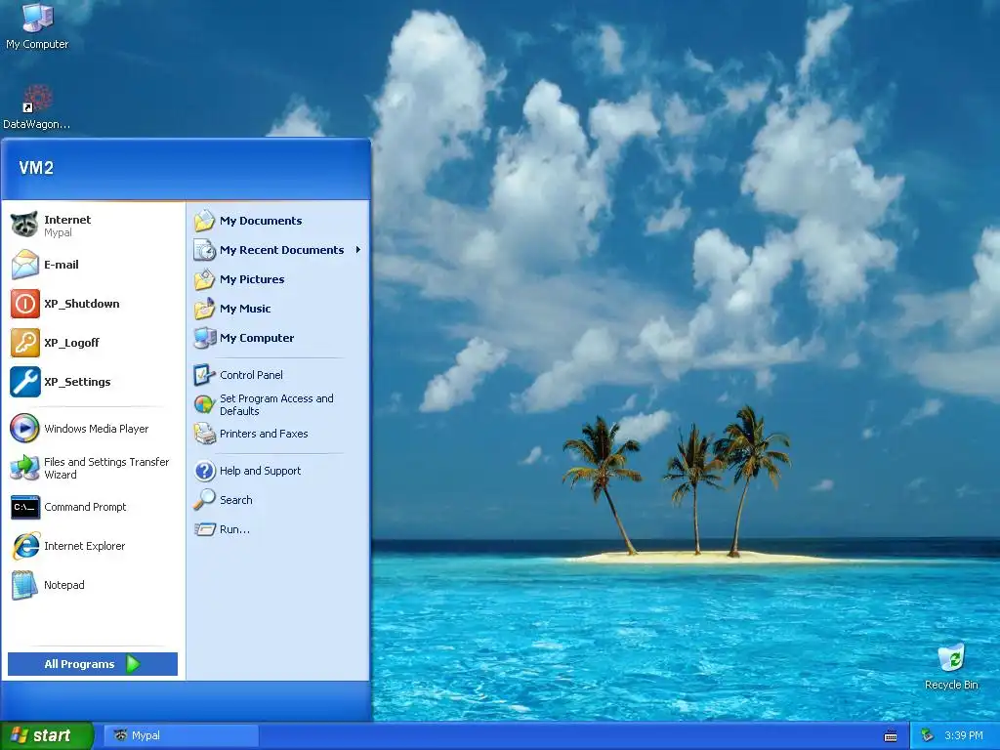Click the system tray safely-remove icon
This screenshot has width=1000, height=750.
pyautogui.click(x=928, y=736)
